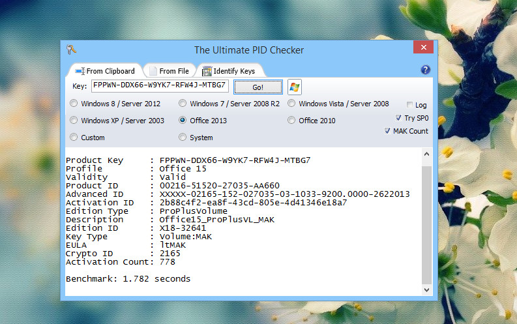Image resolution: width=517 pixels, height=324 pixels.
Task: Click the EULA value ltMAK
Action: click(173, 245)
